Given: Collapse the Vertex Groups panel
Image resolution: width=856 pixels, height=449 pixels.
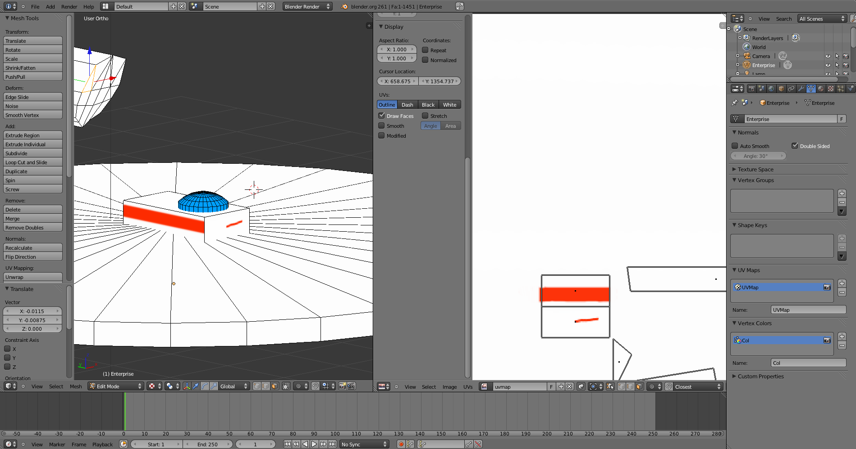Looking at the screenshot, I should pyautogui.click(x=755, y=180).
